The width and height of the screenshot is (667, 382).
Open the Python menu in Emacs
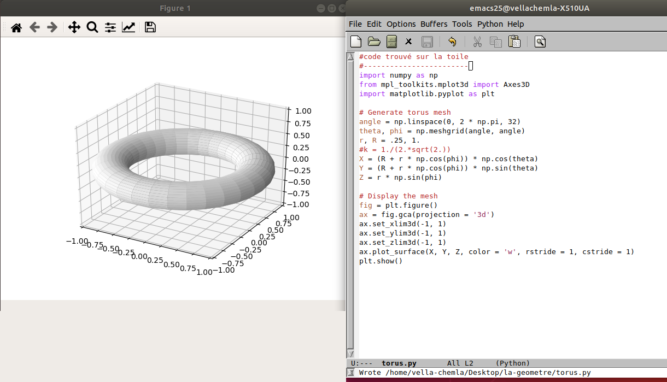490,24
